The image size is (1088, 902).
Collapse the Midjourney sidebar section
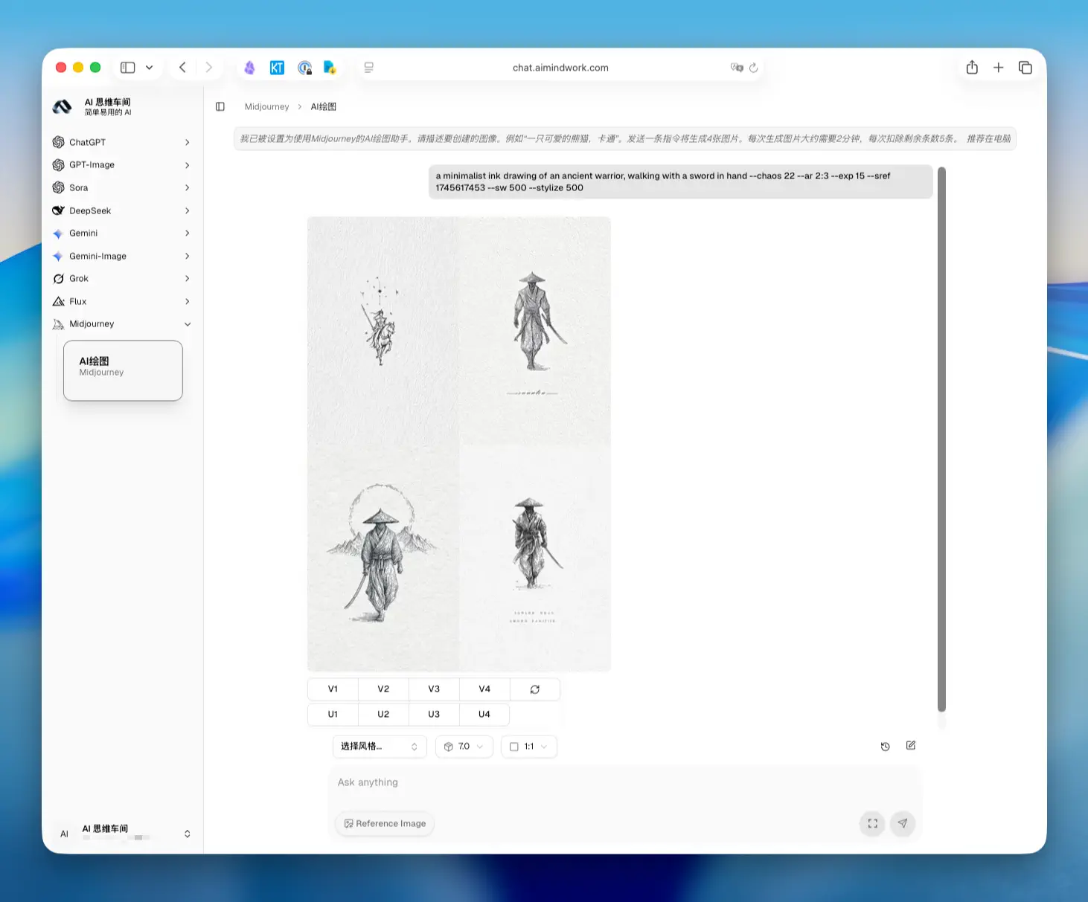coord(122,324)
